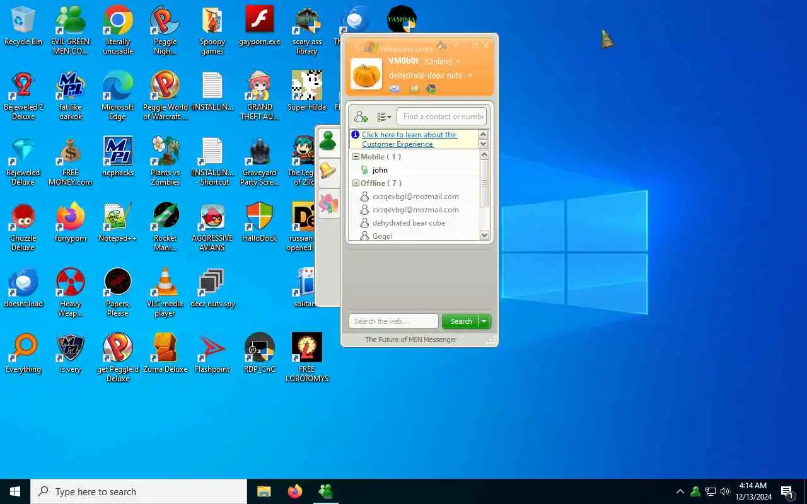Open the Add a contact icon in Messenger

[361, 117]
